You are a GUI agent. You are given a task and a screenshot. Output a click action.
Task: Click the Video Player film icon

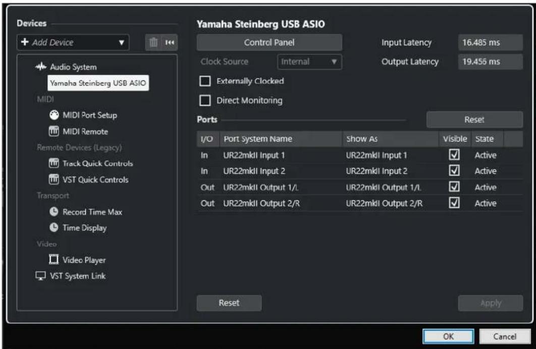[x=53, y=260]
